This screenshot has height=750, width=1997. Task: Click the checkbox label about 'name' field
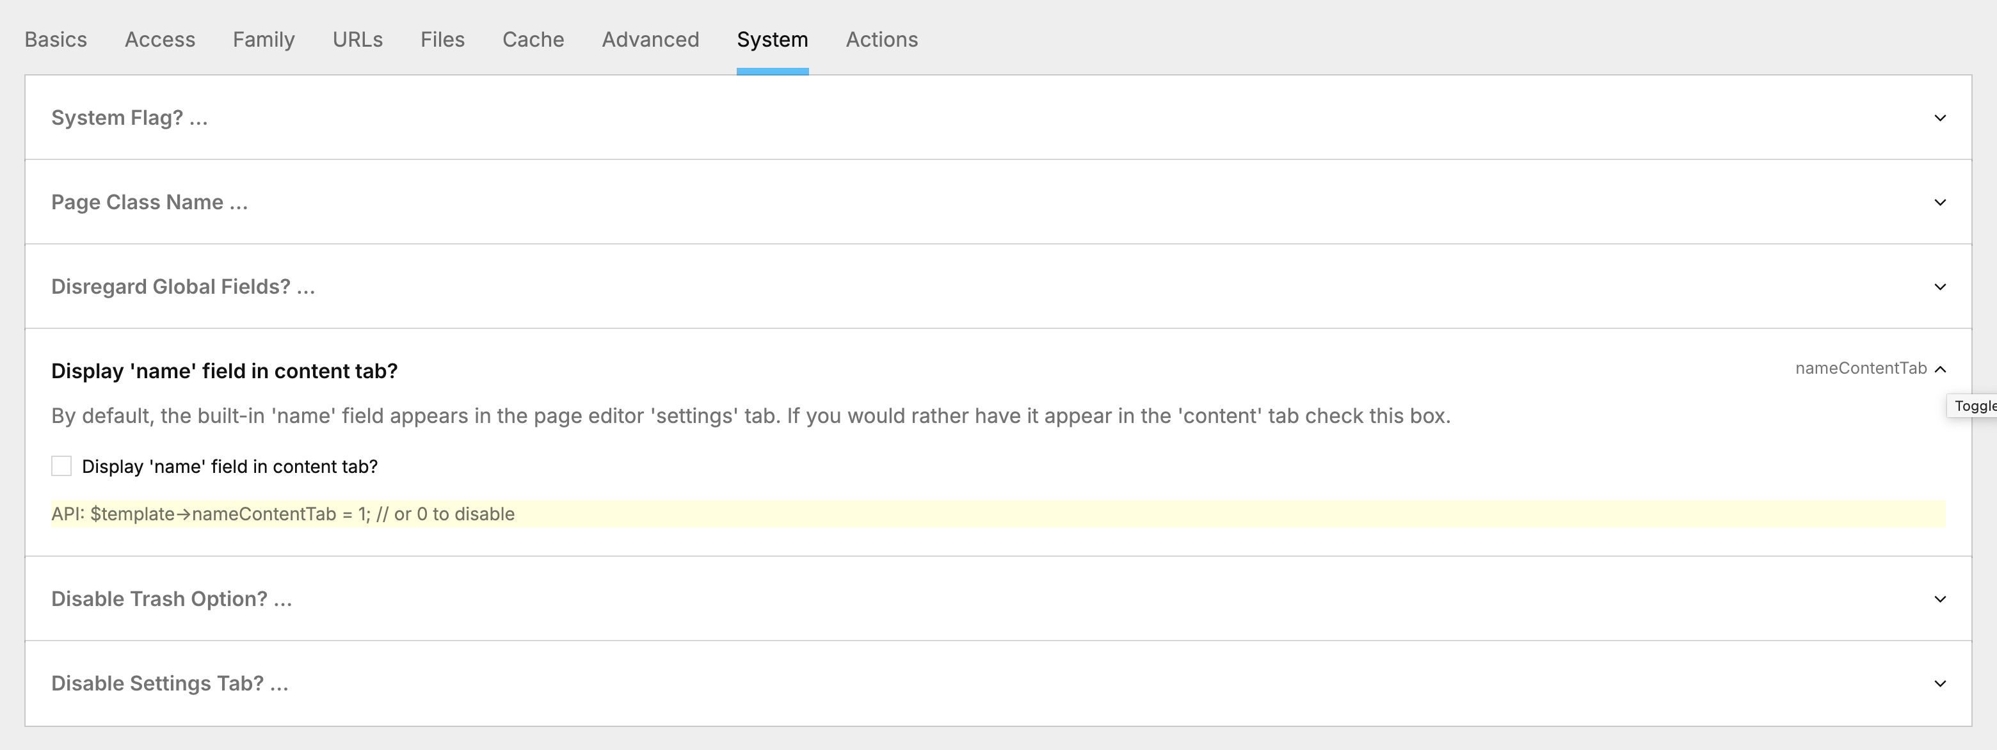tap(230, 467)
